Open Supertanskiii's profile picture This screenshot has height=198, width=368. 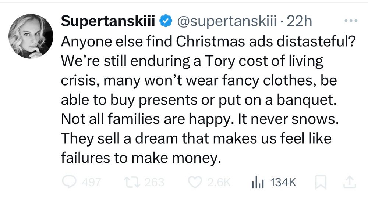click(x=31, y=36)
